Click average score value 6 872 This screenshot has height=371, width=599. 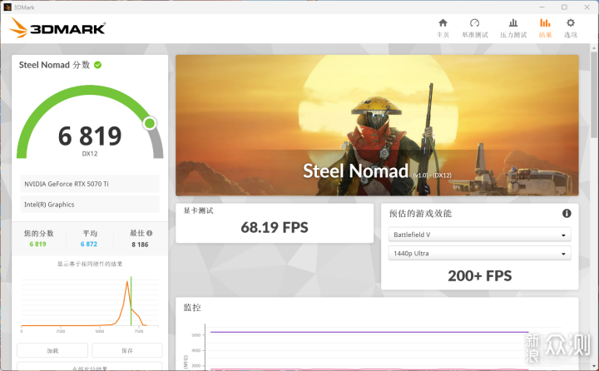click(89, 245)
